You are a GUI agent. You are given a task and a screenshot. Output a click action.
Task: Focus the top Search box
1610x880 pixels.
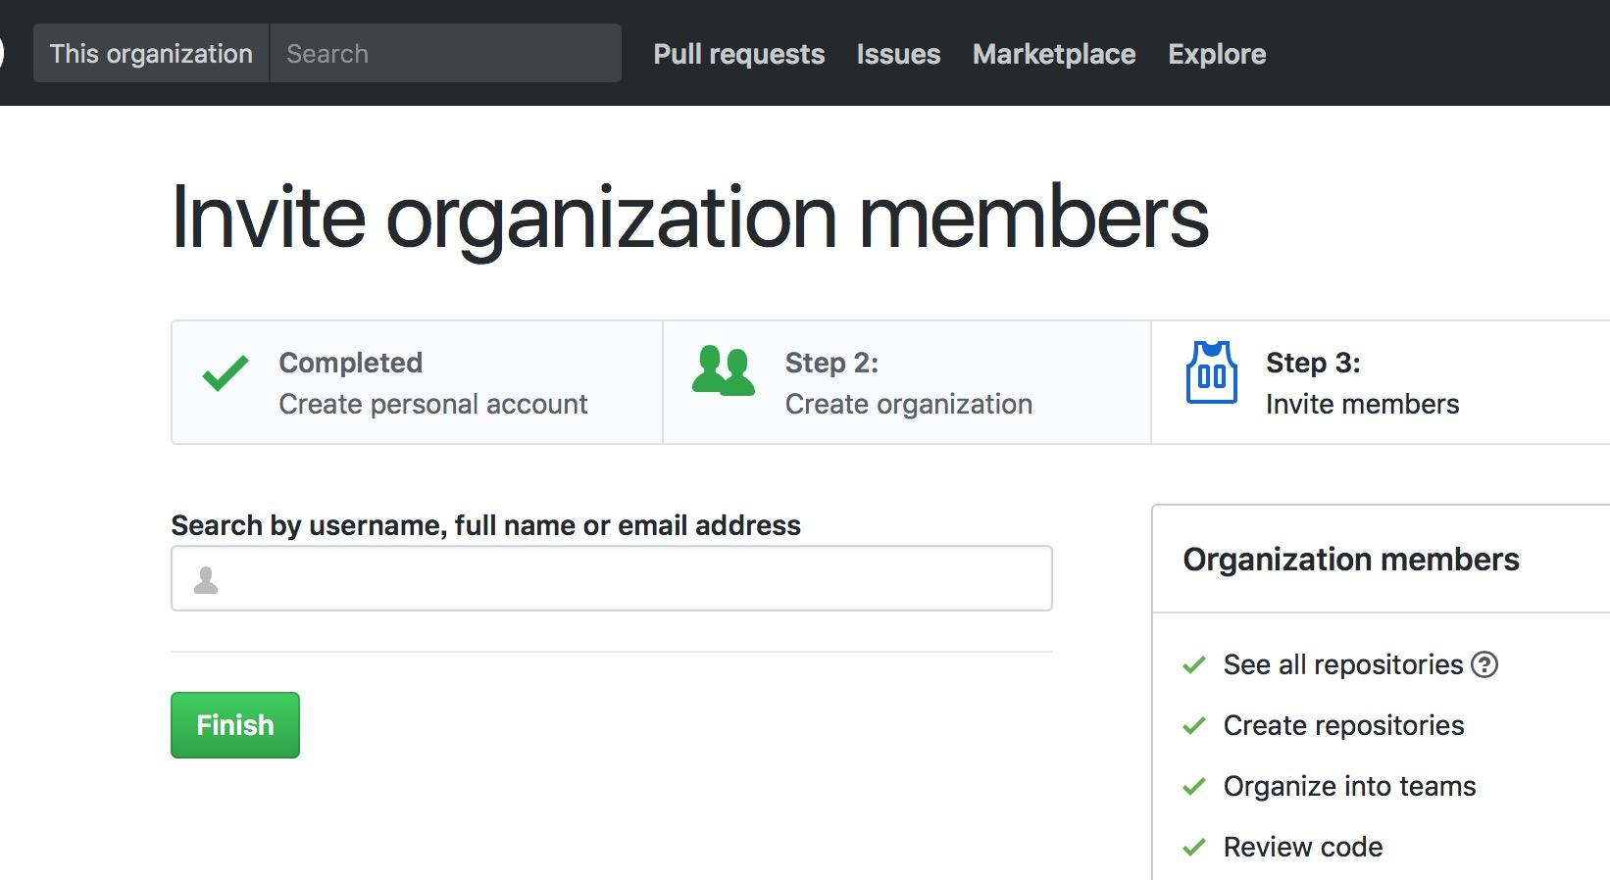[x=445, y=54]
